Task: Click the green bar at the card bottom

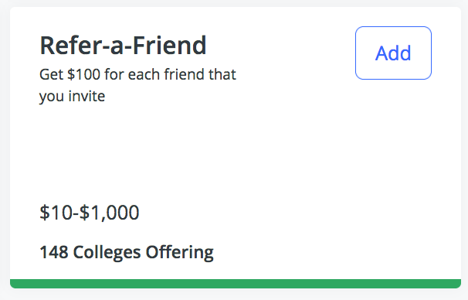Action: [x=236, y=284]
